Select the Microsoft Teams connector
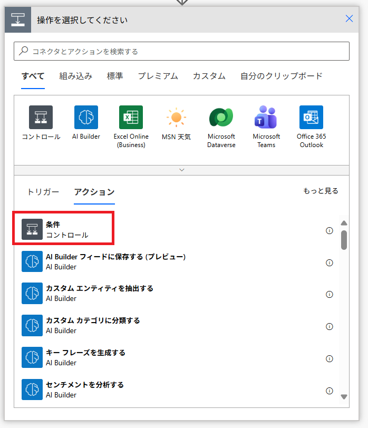 (266, 118)
